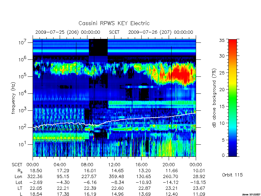Click the Rs value 11.66
Screen dimensions: 261x196
[172, 171]
